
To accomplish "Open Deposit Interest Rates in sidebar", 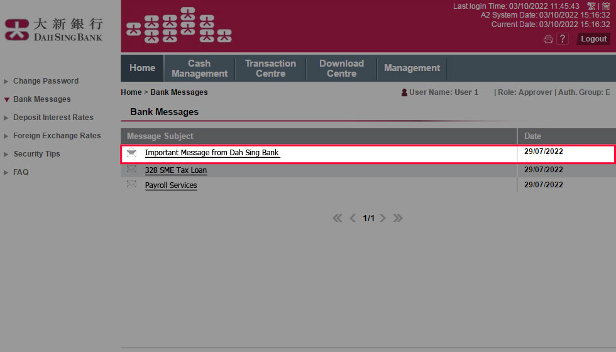I will (53, 118).
